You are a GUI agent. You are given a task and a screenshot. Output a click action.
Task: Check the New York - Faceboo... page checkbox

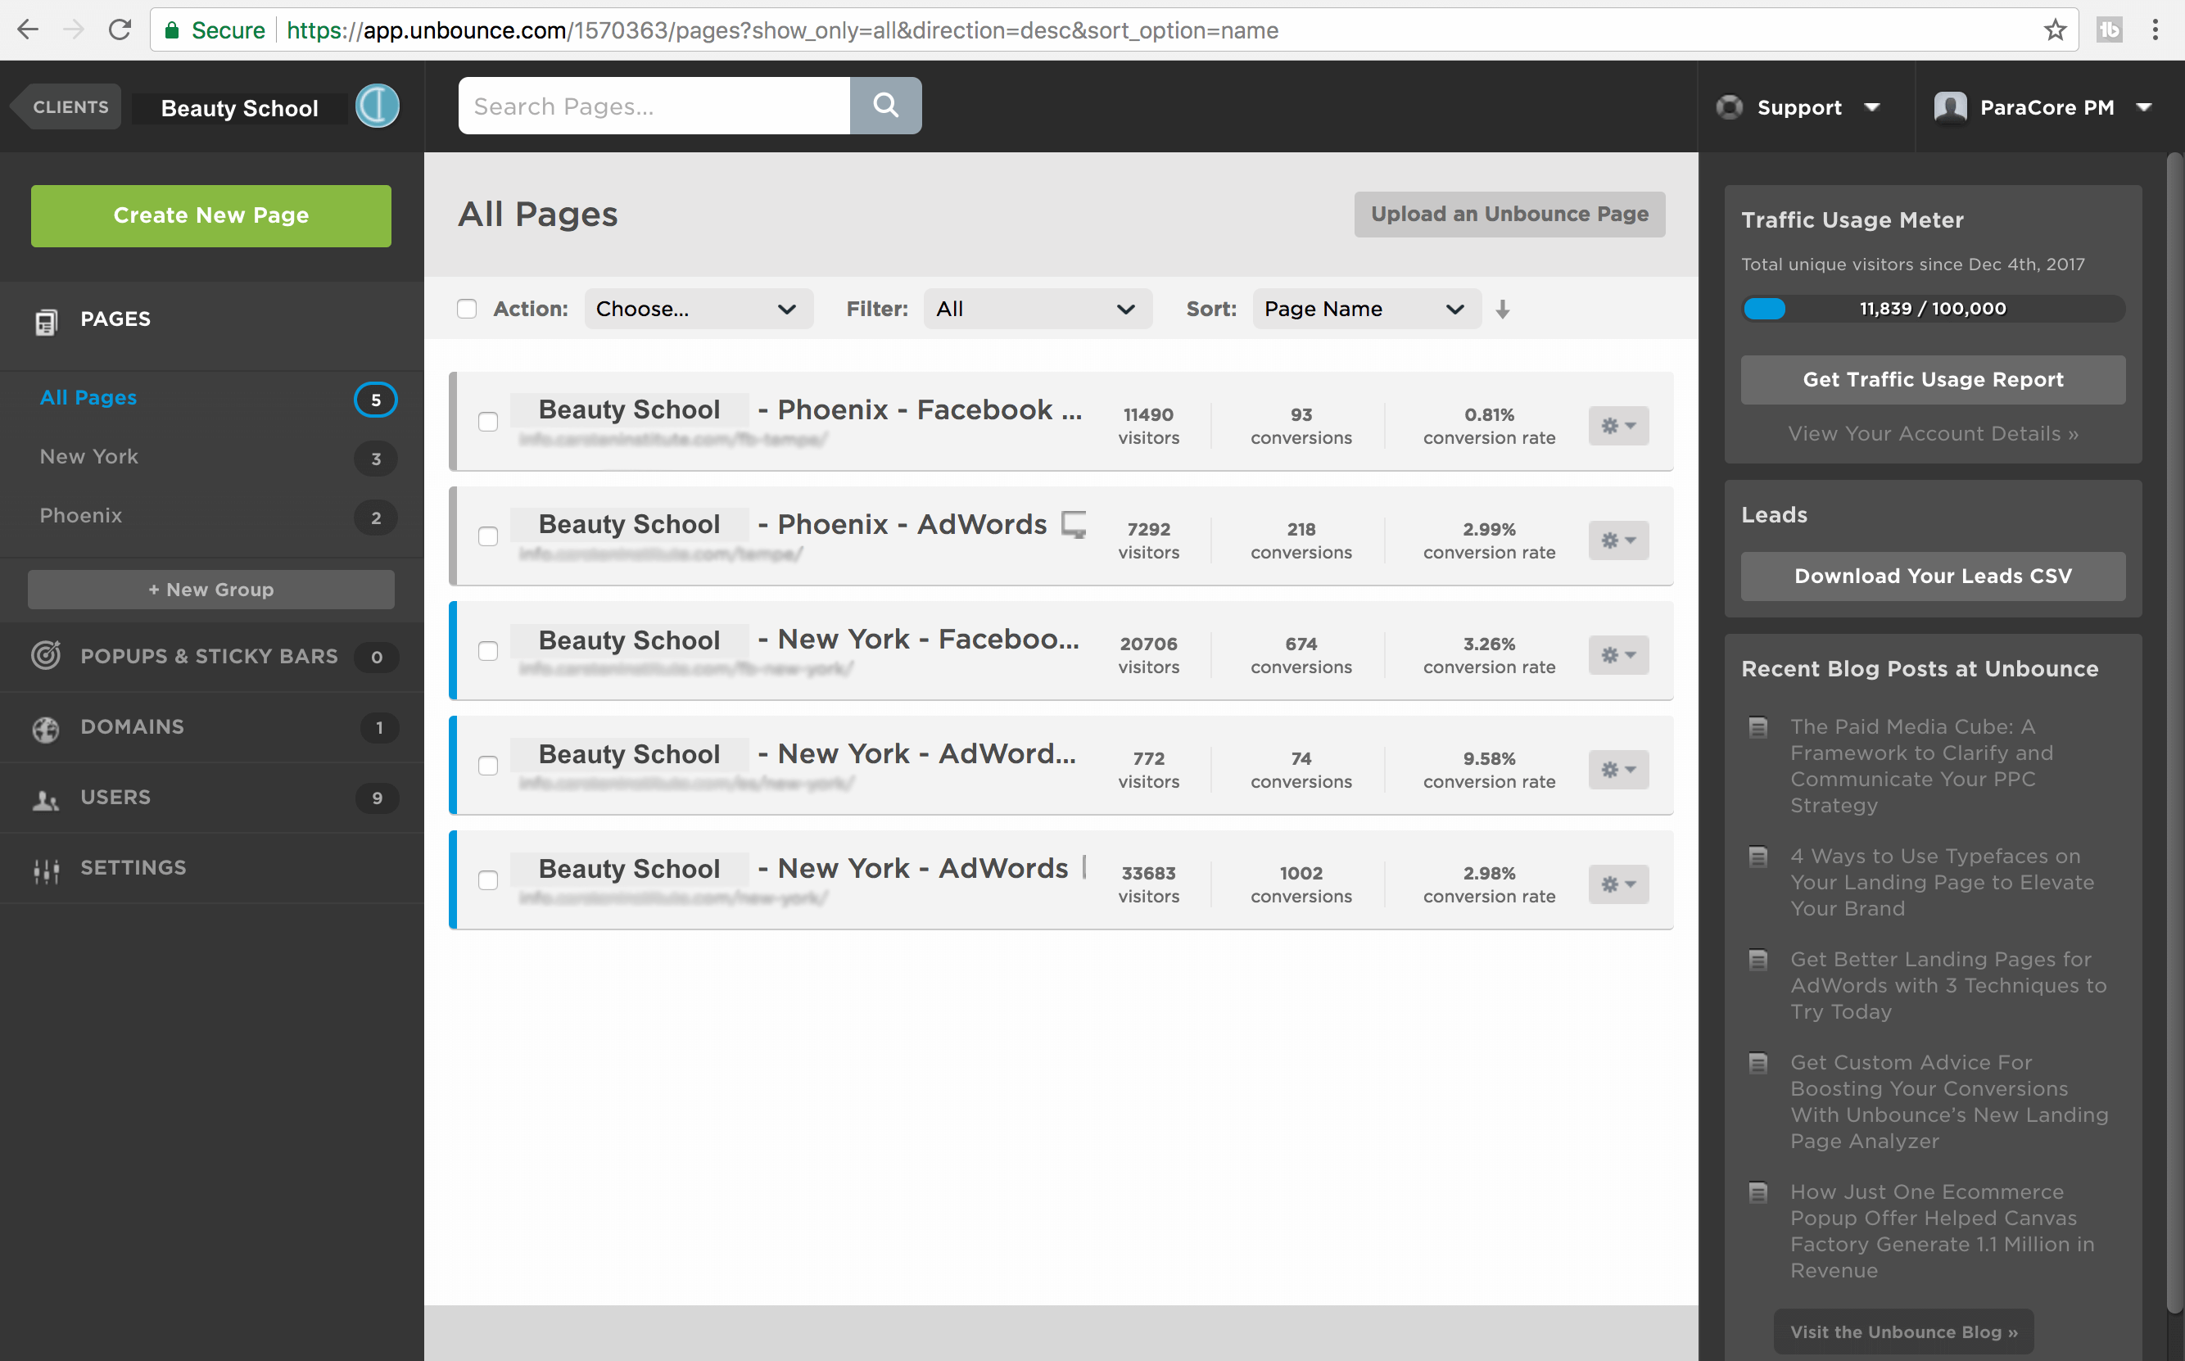tap(488, 651)
